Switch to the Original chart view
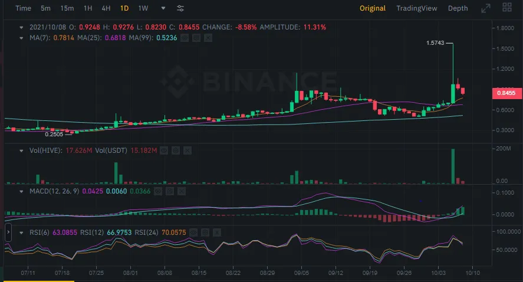This screenshot has height=282, width=523. click(x=373, y=8)
